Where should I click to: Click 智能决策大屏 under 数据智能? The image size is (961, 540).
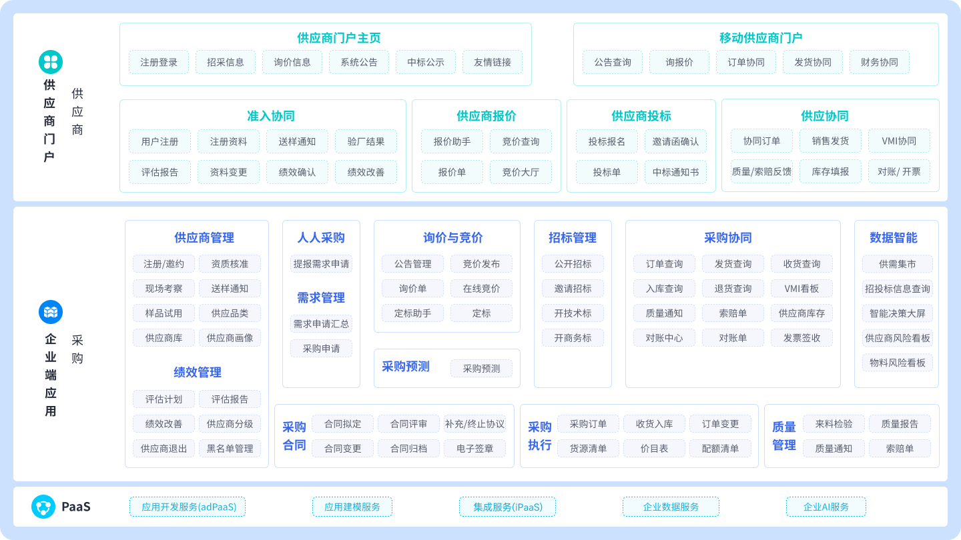[899, 313]
